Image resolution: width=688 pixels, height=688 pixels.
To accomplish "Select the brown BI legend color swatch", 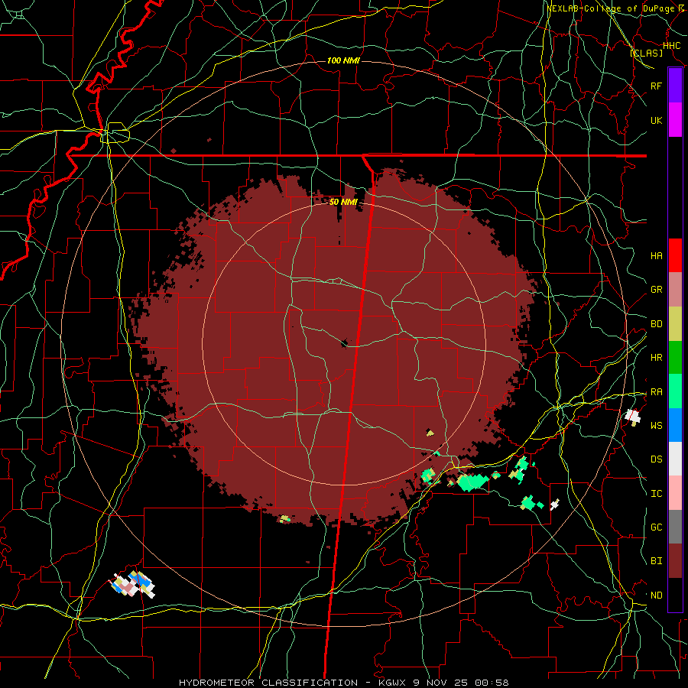I will coord(675,561).
